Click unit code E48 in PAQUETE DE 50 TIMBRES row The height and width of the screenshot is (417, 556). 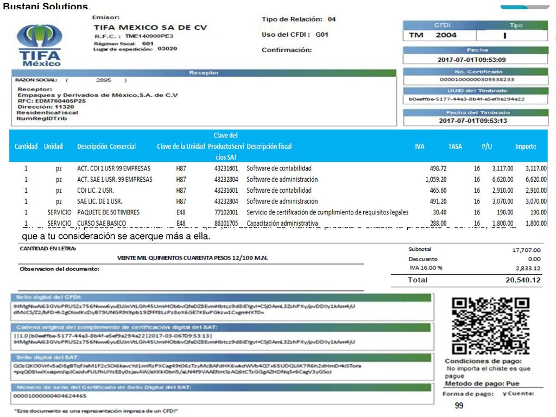tap(181, 212)
